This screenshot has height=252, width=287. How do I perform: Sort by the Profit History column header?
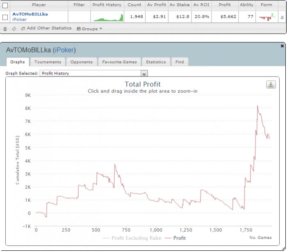tap(107, 5)
